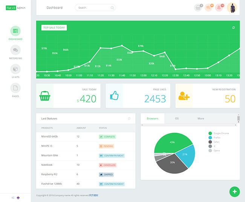The height and width of the screenshot is (202, 245).
Task: Switch to the OS tab
Action: pos(176,118)
